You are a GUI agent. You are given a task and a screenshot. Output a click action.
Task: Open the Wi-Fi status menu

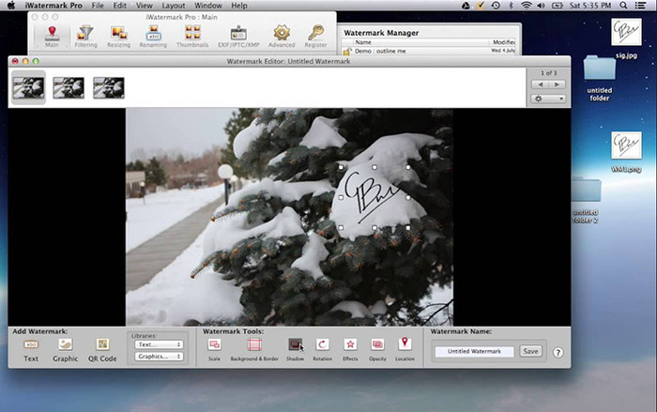pos(525,6)
